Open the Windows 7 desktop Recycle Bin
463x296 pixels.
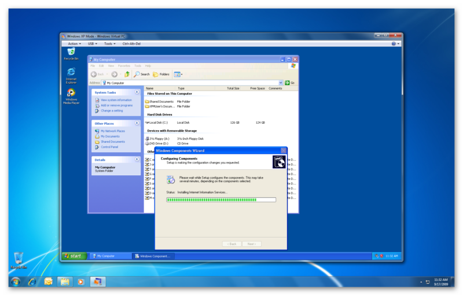pos(19,260)
